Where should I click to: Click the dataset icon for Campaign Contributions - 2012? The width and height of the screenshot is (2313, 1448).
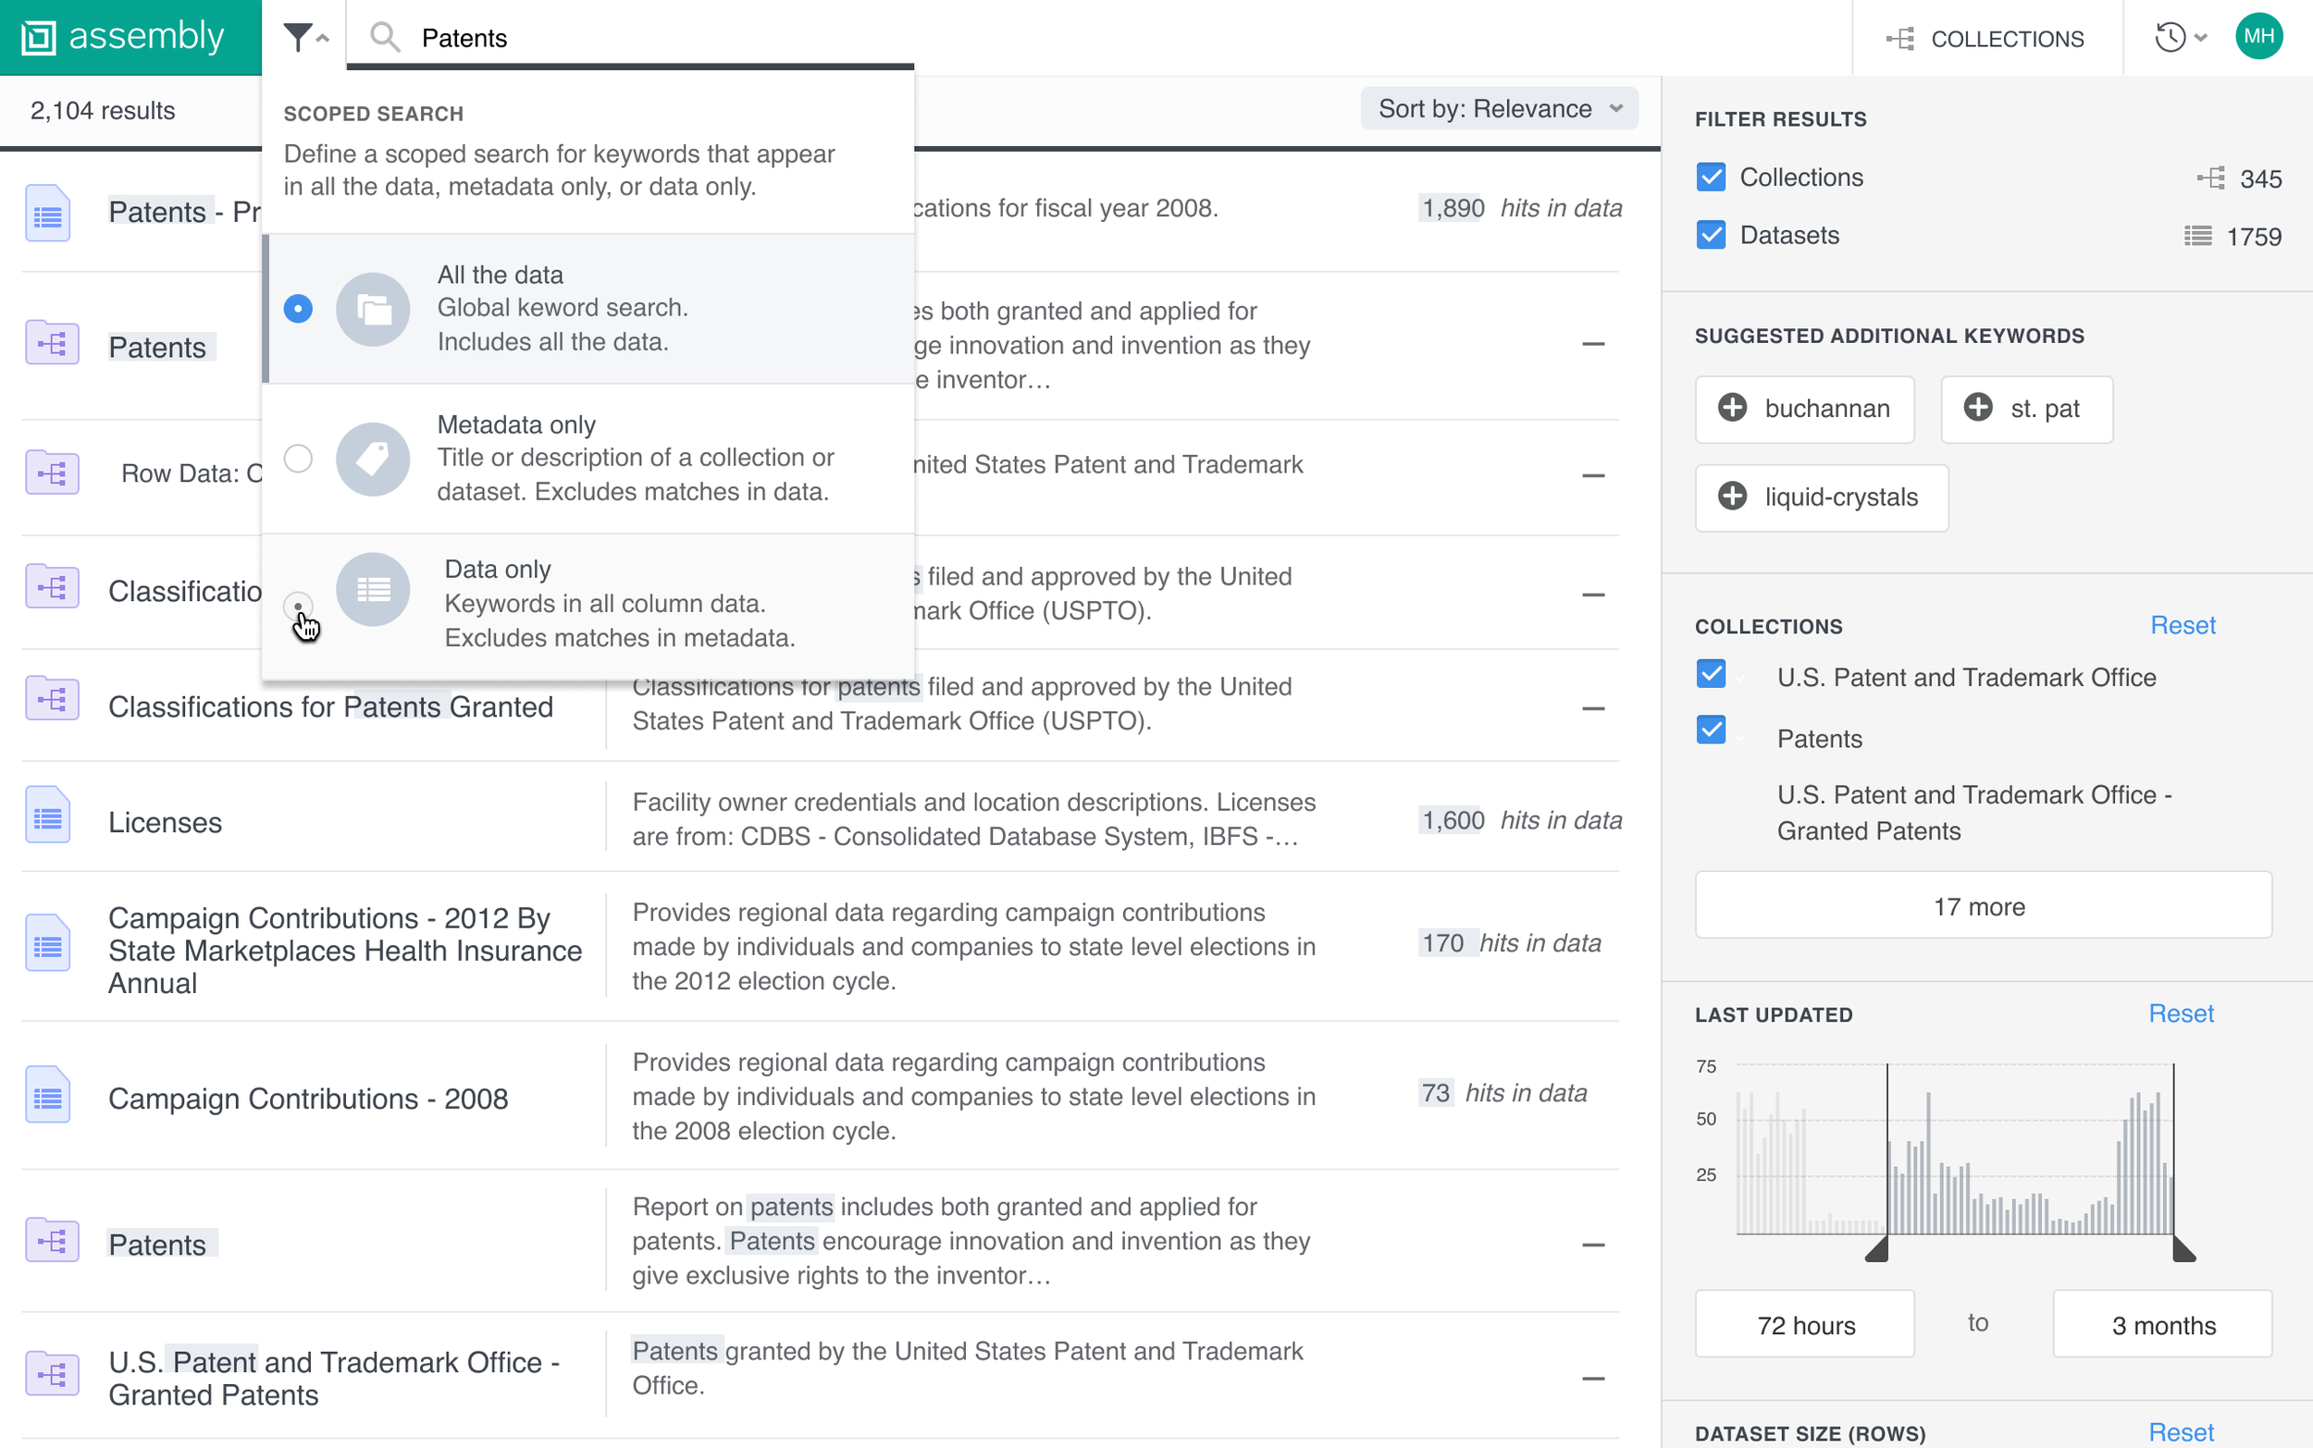pos(47,942)
